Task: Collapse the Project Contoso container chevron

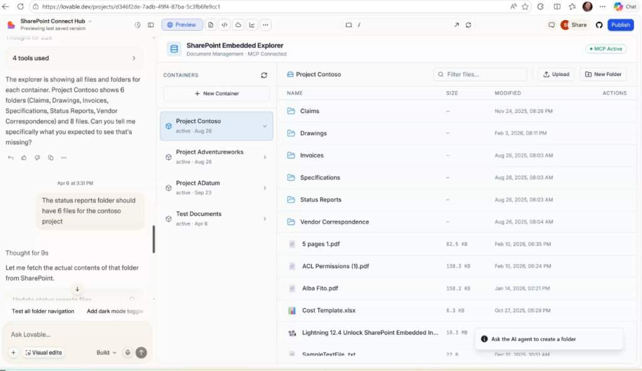Action: click(265, 126)
